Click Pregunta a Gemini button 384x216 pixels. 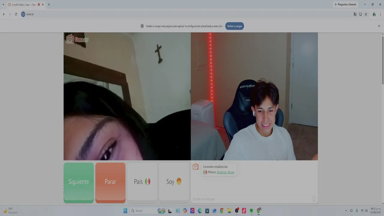click(345, 4)
